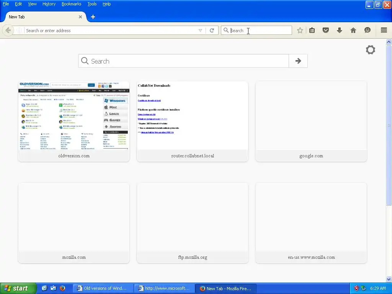The image size is (392, 294).
Task: Open the en-us.www.mozilla.com tile
Action: coord(311,223)
